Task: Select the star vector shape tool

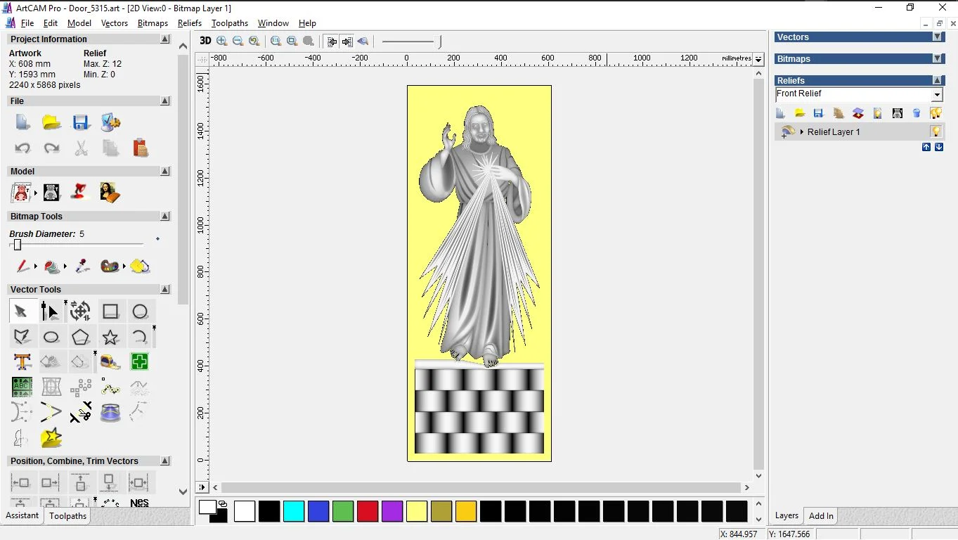Action: (110, 337)
